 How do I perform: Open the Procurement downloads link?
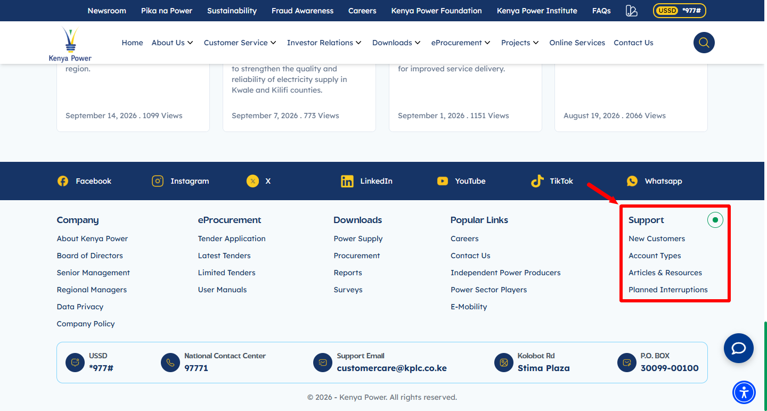pos(357,256)
